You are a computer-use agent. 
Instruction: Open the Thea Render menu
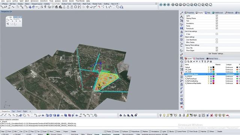tap(80, 1)
